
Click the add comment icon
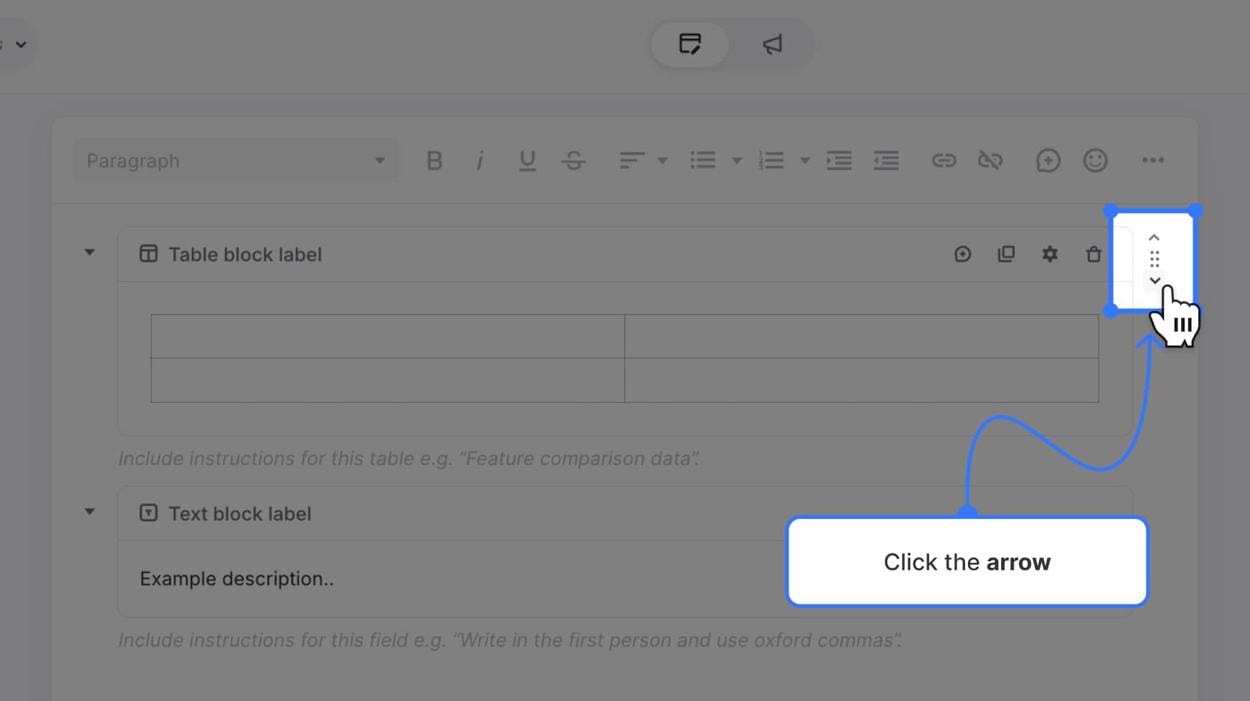1048,161
